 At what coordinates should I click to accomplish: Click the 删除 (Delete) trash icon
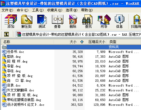(x=73, y=20)
